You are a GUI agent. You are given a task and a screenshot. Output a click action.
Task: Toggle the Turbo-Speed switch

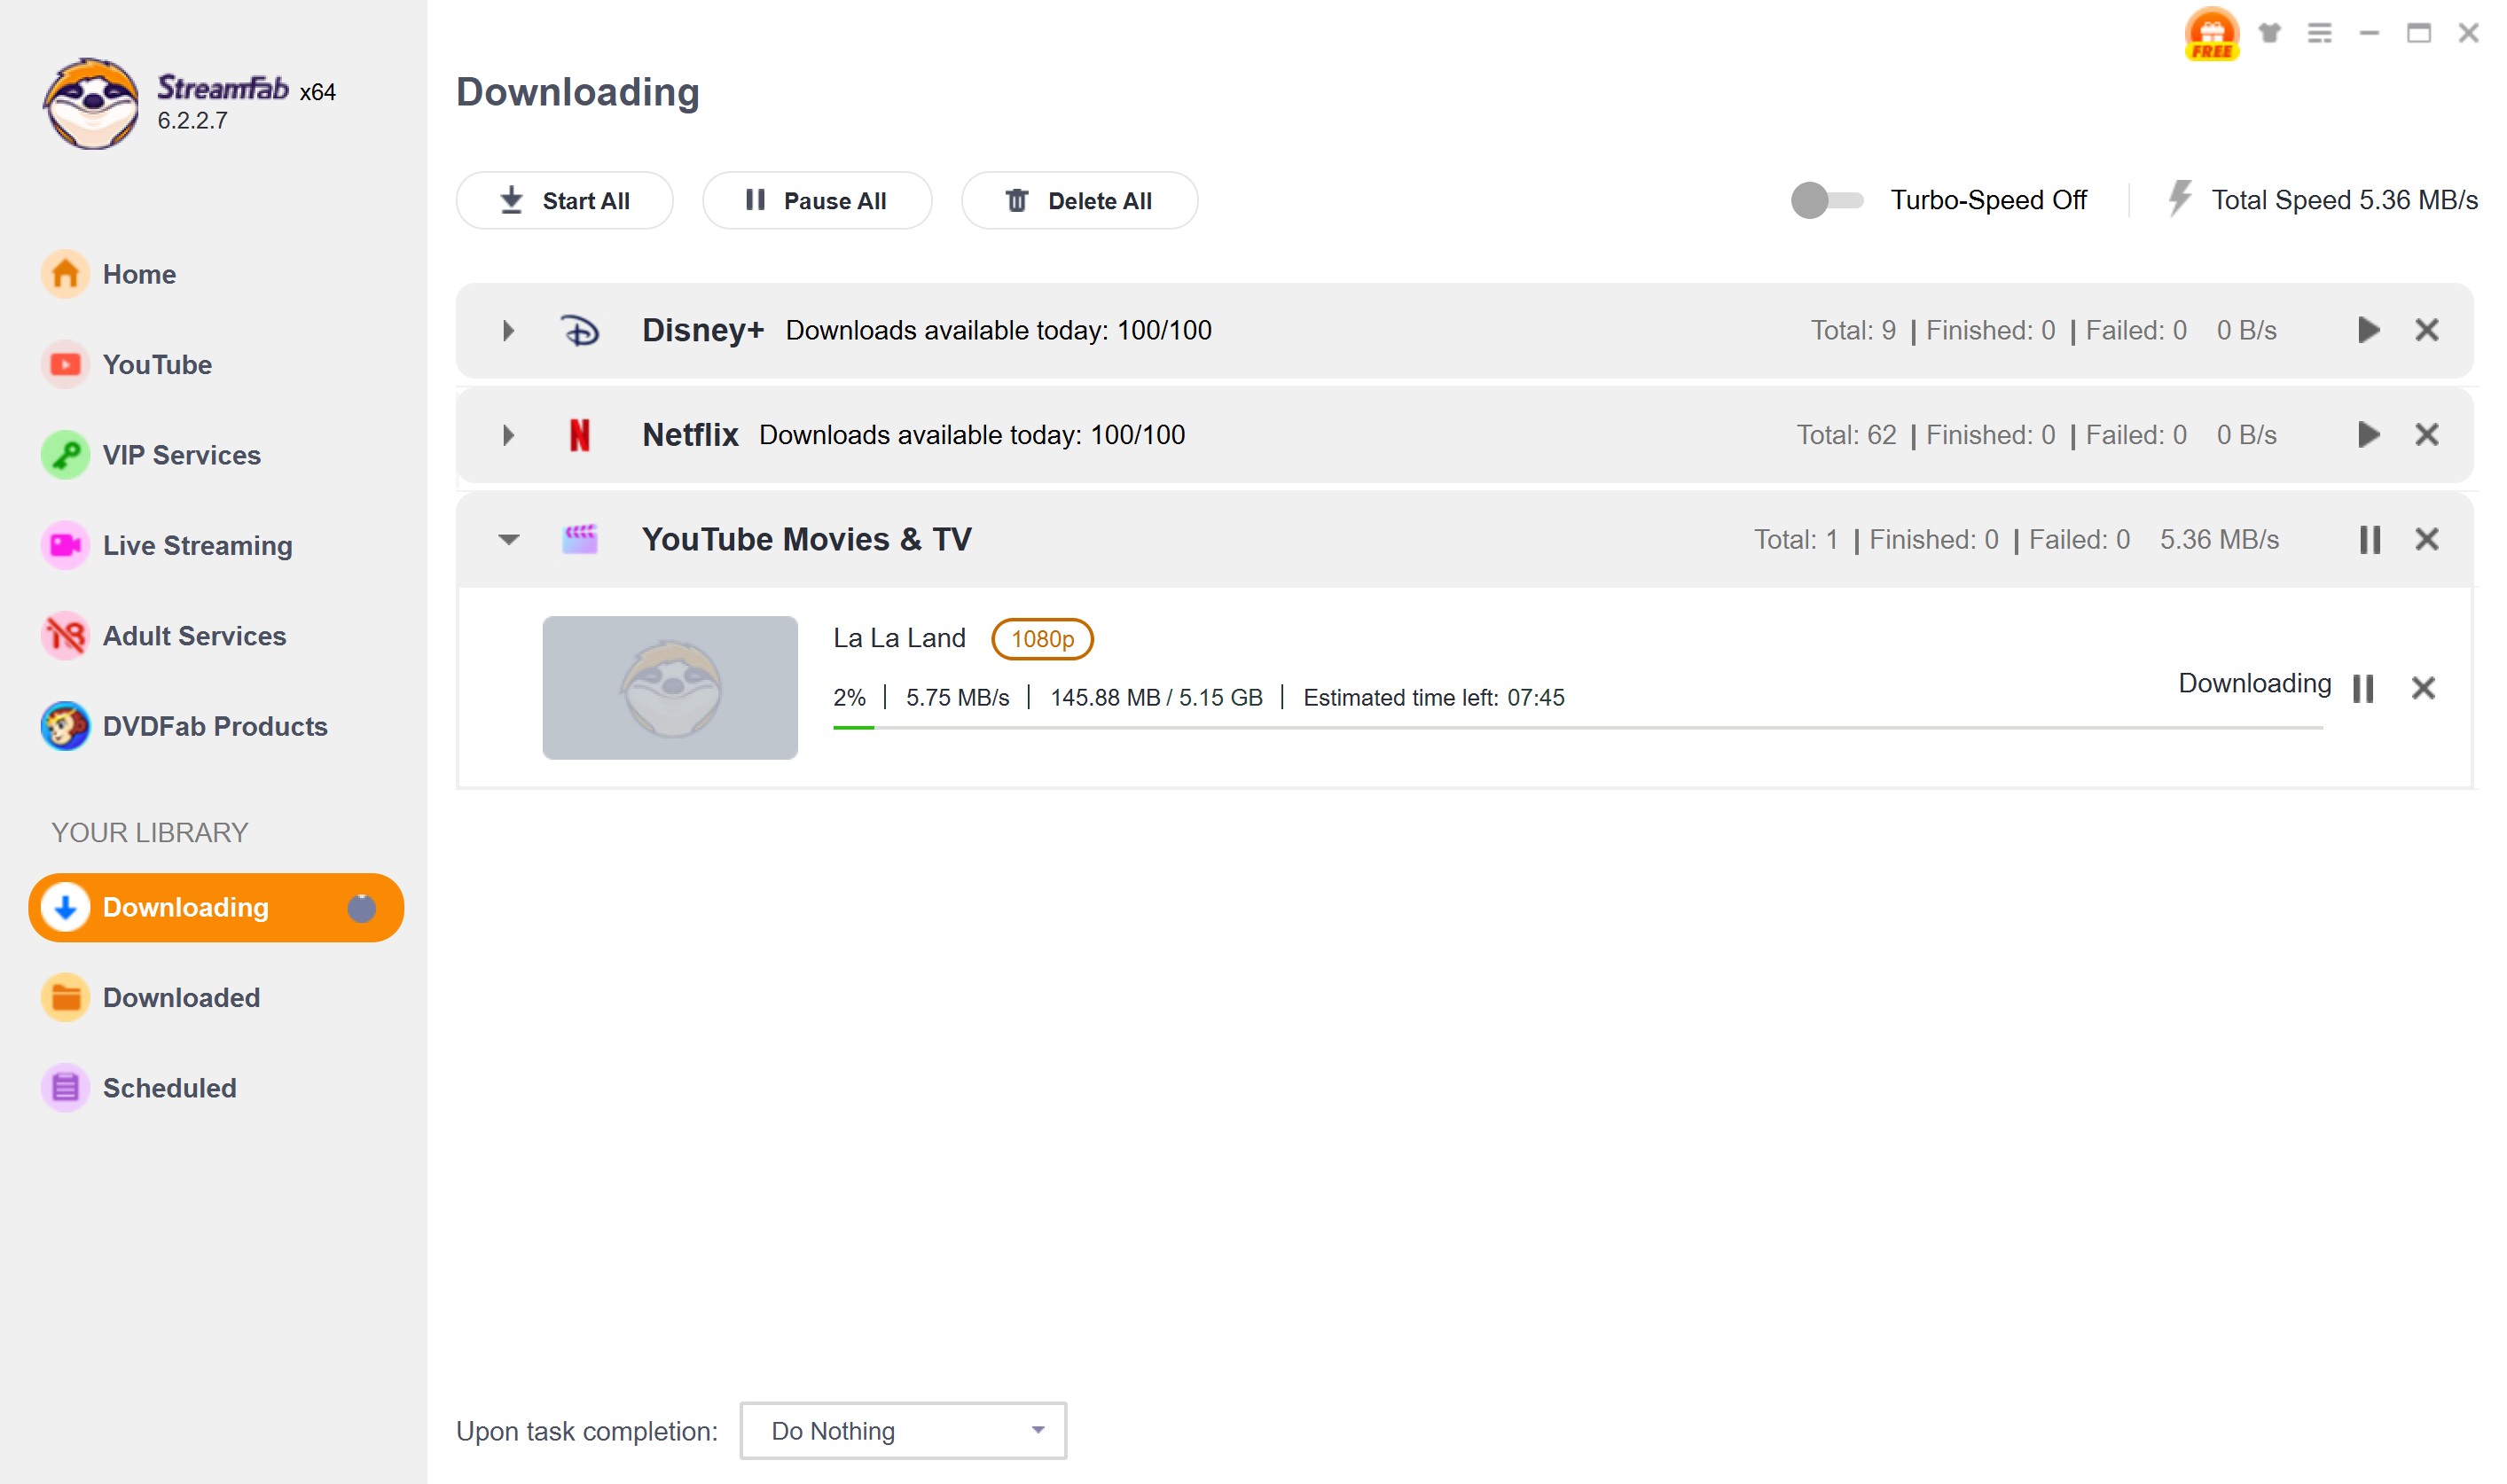pyautogui.click(x=1827, y=200)
